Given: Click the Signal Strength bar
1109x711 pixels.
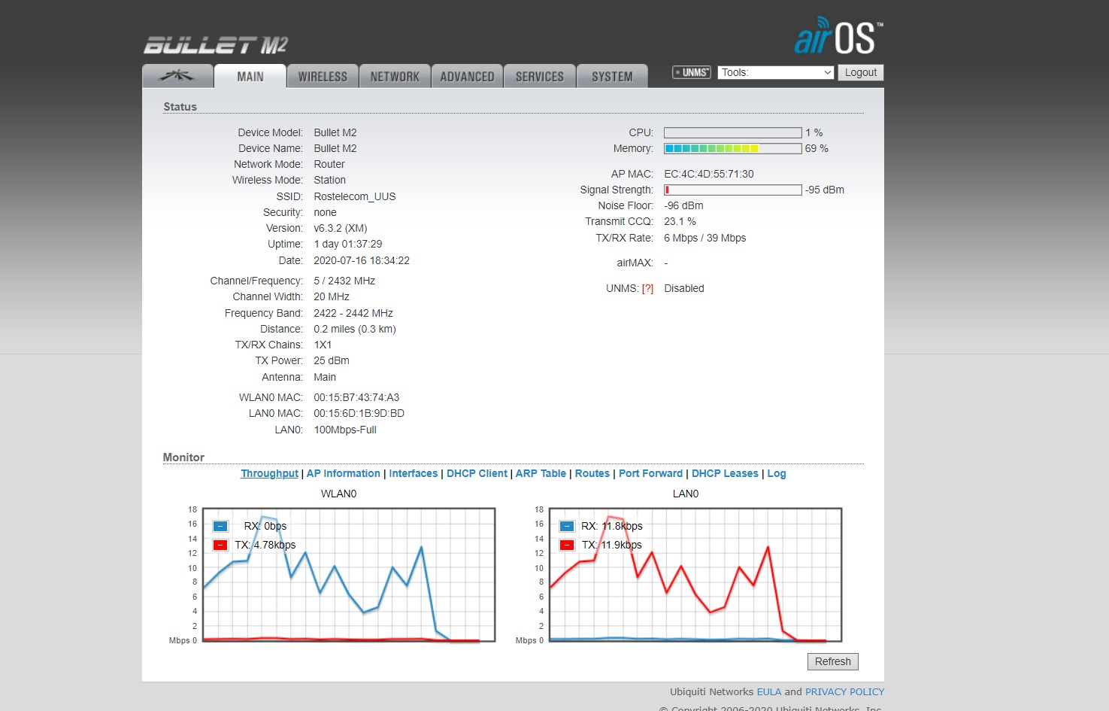Looking at the screenshot, I should point(733,190).
